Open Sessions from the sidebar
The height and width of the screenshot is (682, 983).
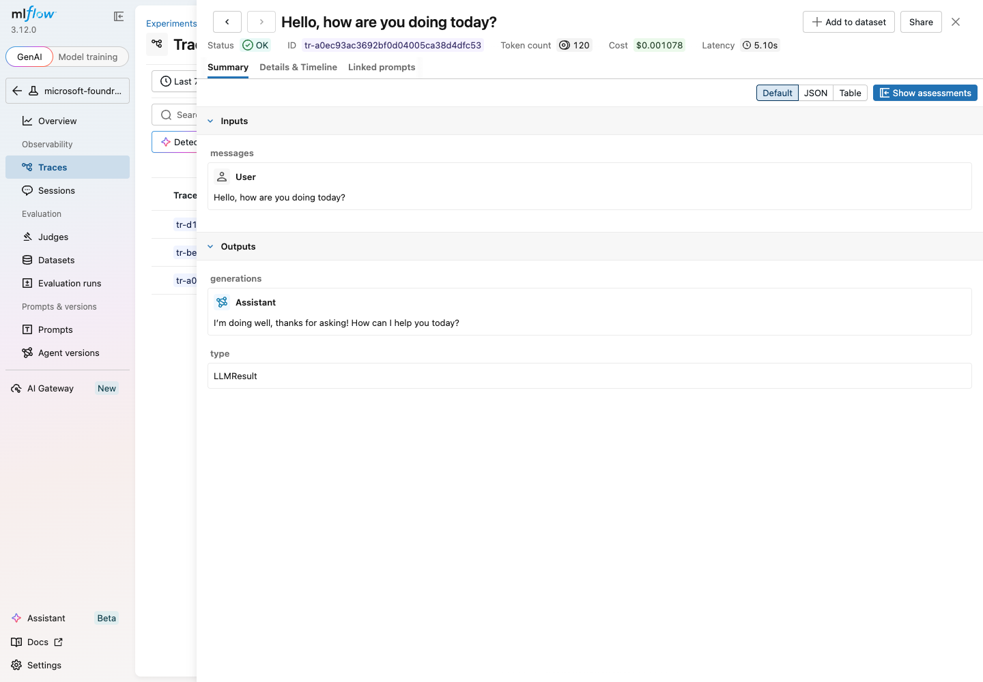(x=68, y=190)
